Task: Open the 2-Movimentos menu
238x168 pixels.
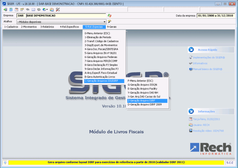Action: (29, 27)
